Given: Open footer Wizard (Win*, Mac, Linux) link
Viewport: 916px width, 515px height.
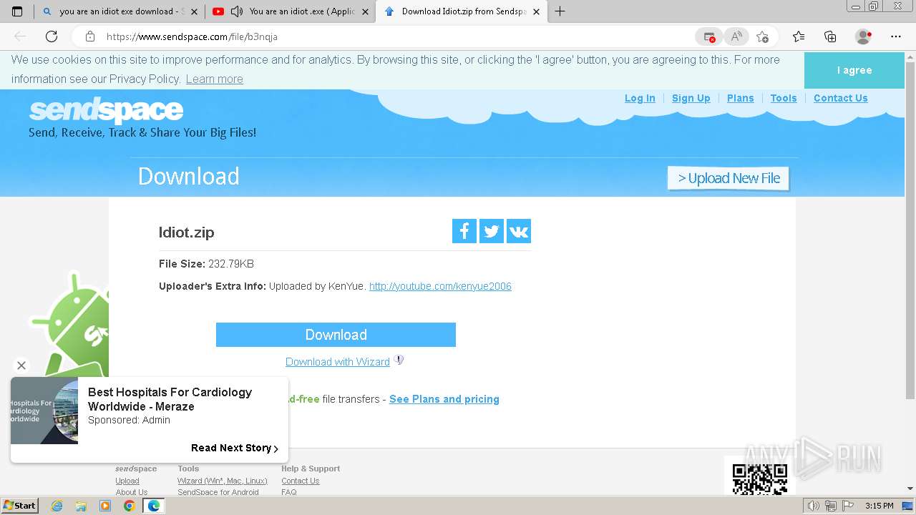Looking at the screenshot, I should tap(223, 481).
